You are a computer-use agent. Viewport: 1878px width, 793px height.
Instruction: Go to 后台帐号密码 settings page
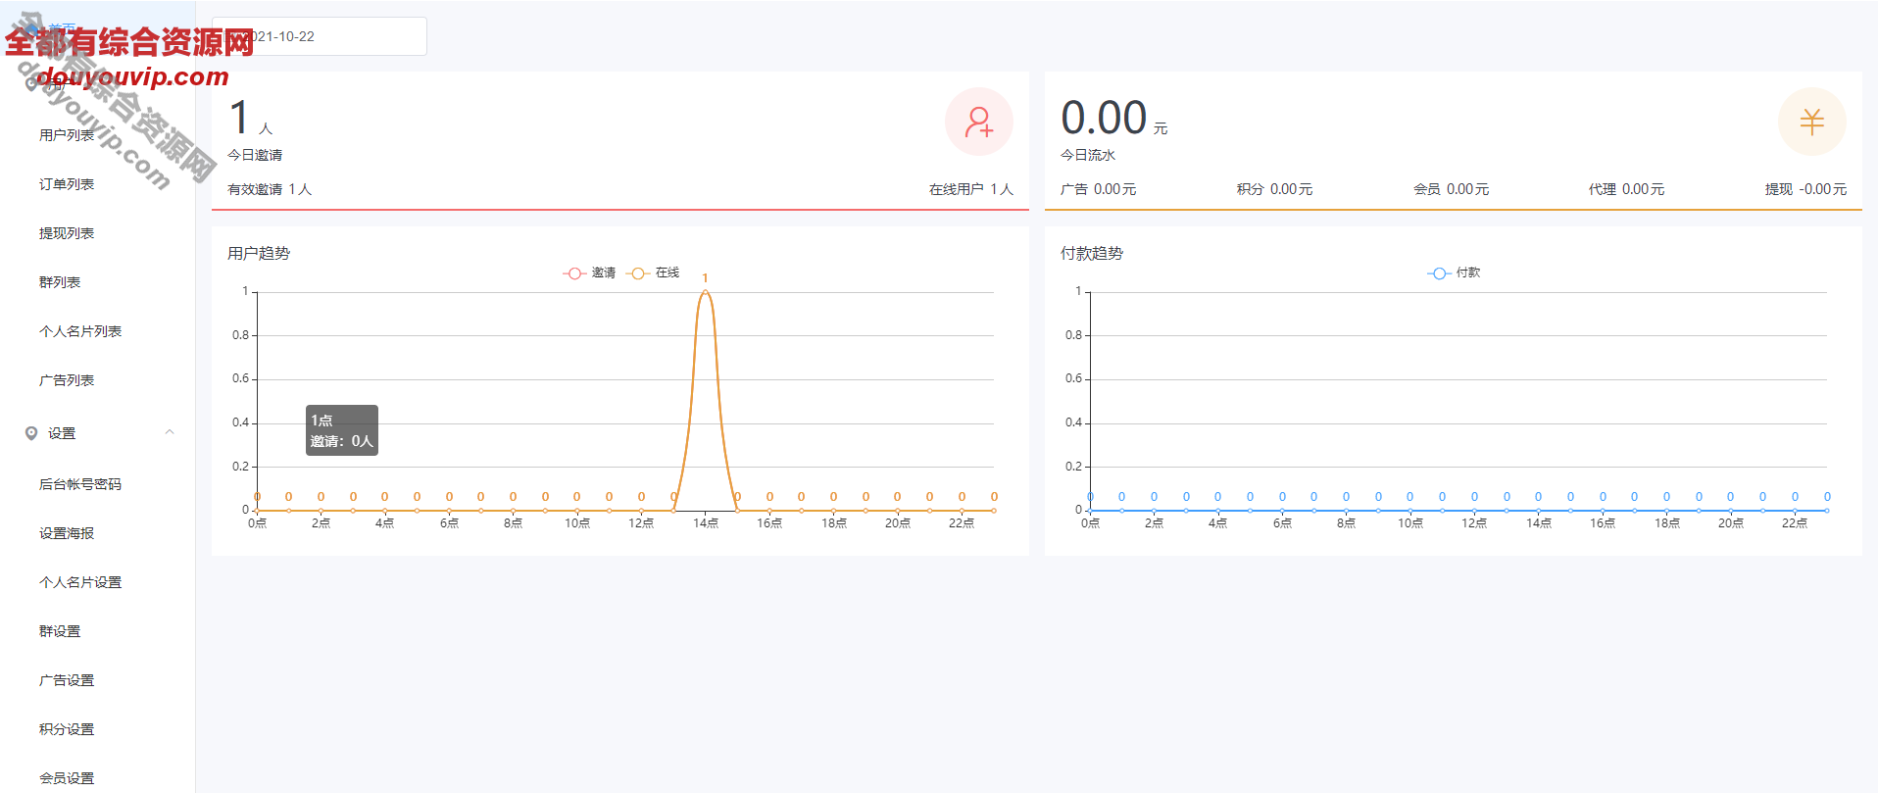point(80,484)
